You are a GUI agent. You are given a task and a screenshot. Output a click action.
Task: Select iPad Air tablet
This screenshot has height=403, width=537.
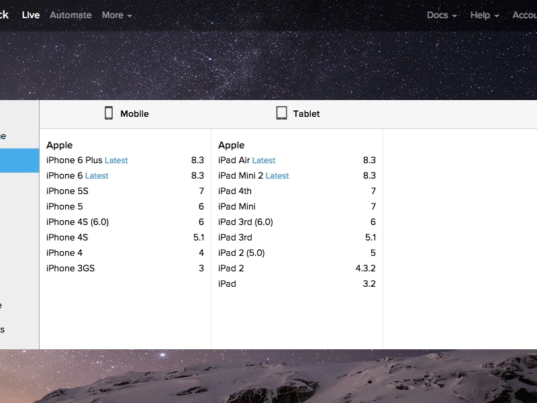[234, 161]
